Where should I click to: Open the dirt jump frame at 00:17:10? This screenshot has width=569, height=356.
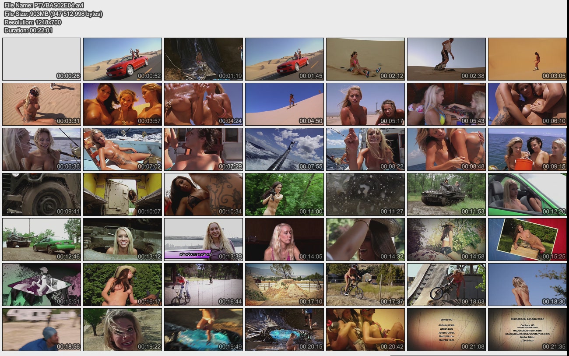point(284,285)
